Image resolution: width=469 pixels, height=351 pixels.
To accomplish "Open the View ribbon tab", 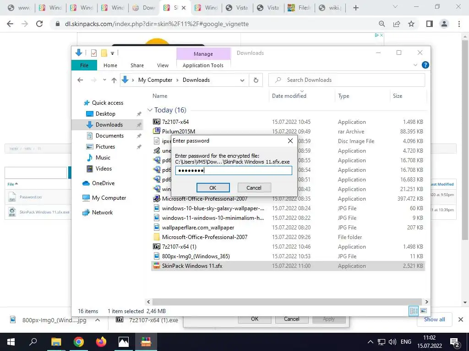I will 163,65.
